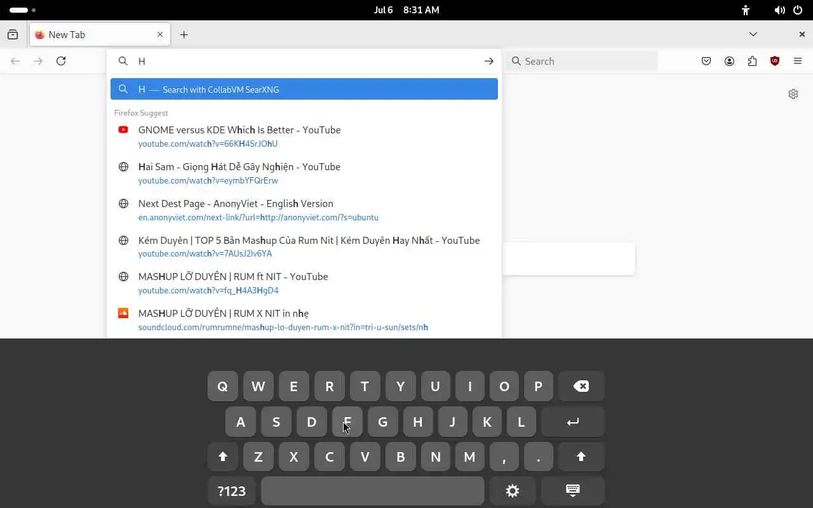Tap the P key on keyboard
This screenshot has height=508, width=813.
(538, 386)
